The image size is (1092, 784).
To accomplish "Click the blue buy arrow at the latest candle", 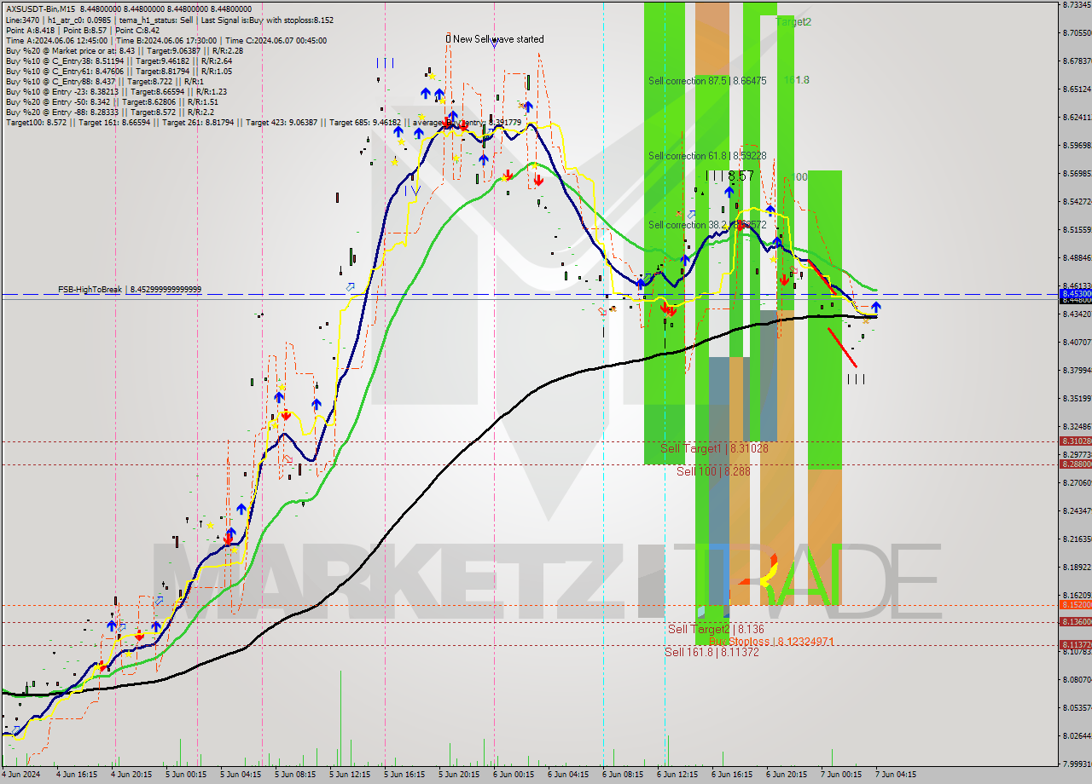I will [x=876, y=307].
